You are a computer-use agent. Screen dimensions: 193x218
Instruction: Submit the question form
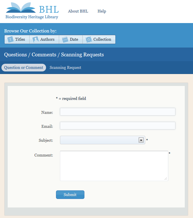70,195
